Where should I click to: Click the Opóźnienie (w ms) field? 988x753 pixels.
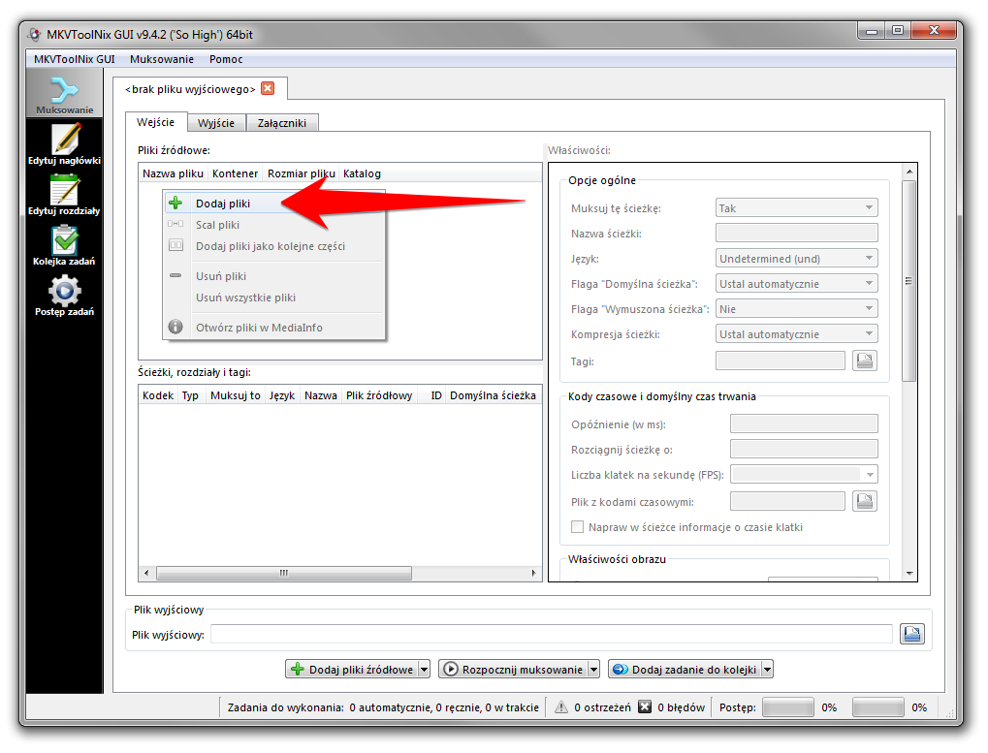click(804, 424)
